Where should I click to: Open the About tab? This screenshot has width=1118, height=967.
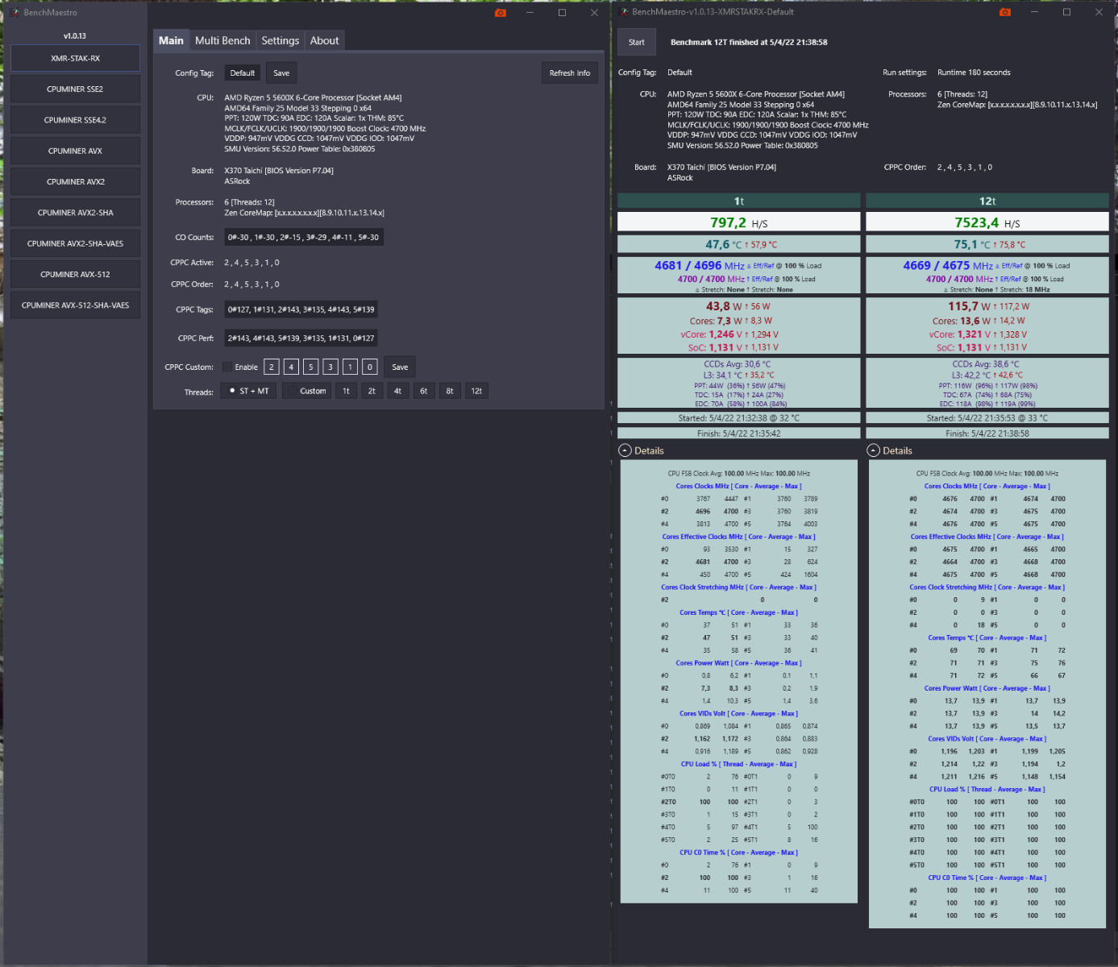tap(325, 40)
